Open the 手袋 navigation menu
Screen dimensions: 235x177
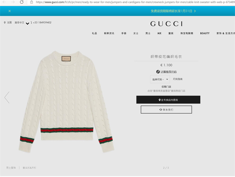tap(124, 33)
